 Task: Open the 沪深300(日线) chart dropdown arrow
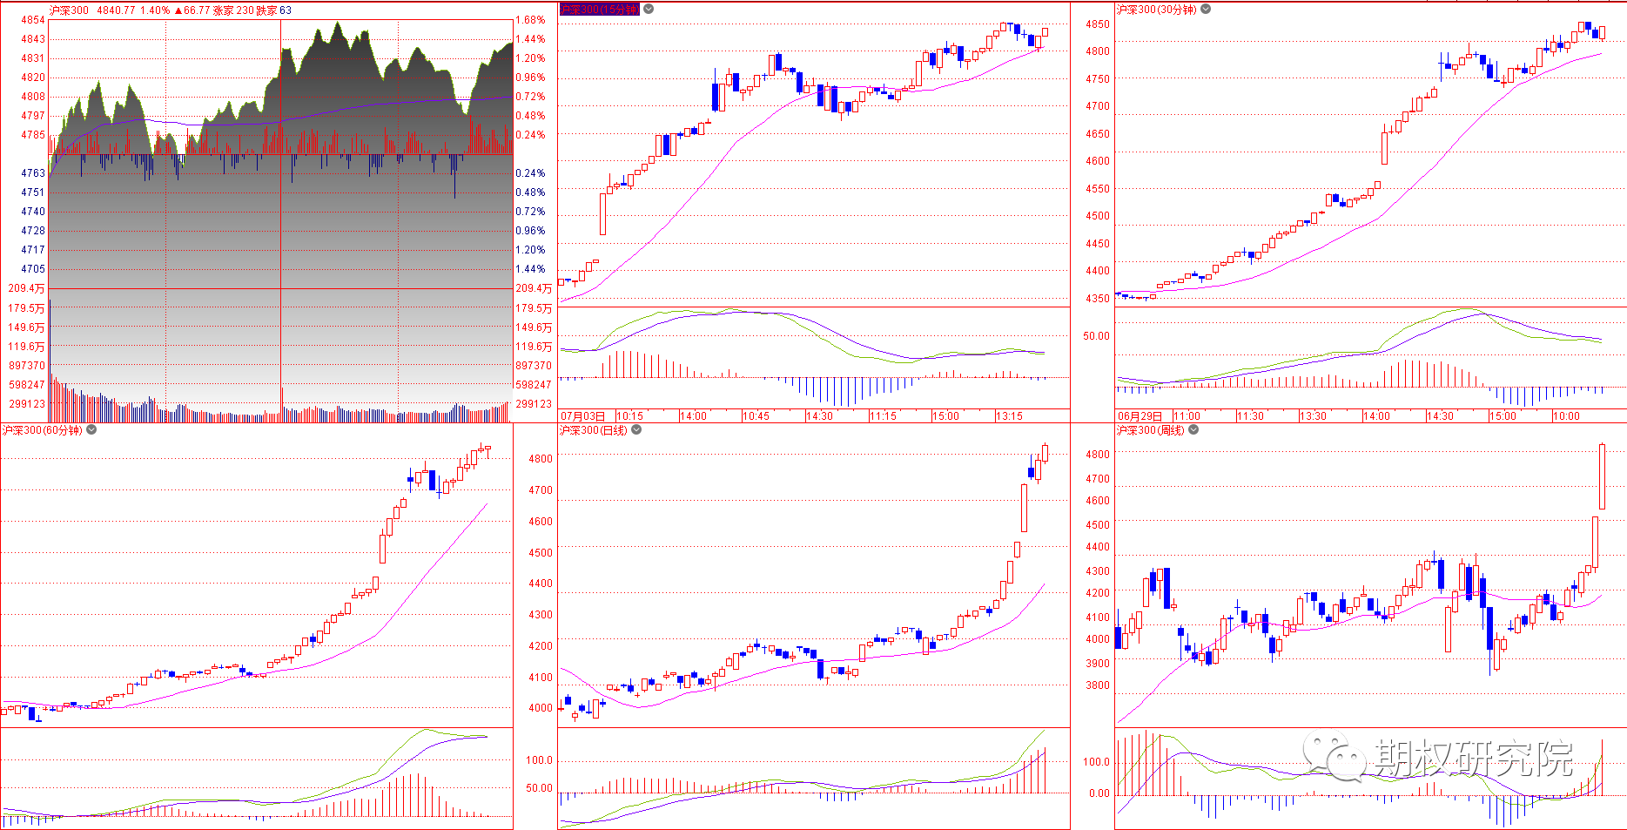(636, 429)
